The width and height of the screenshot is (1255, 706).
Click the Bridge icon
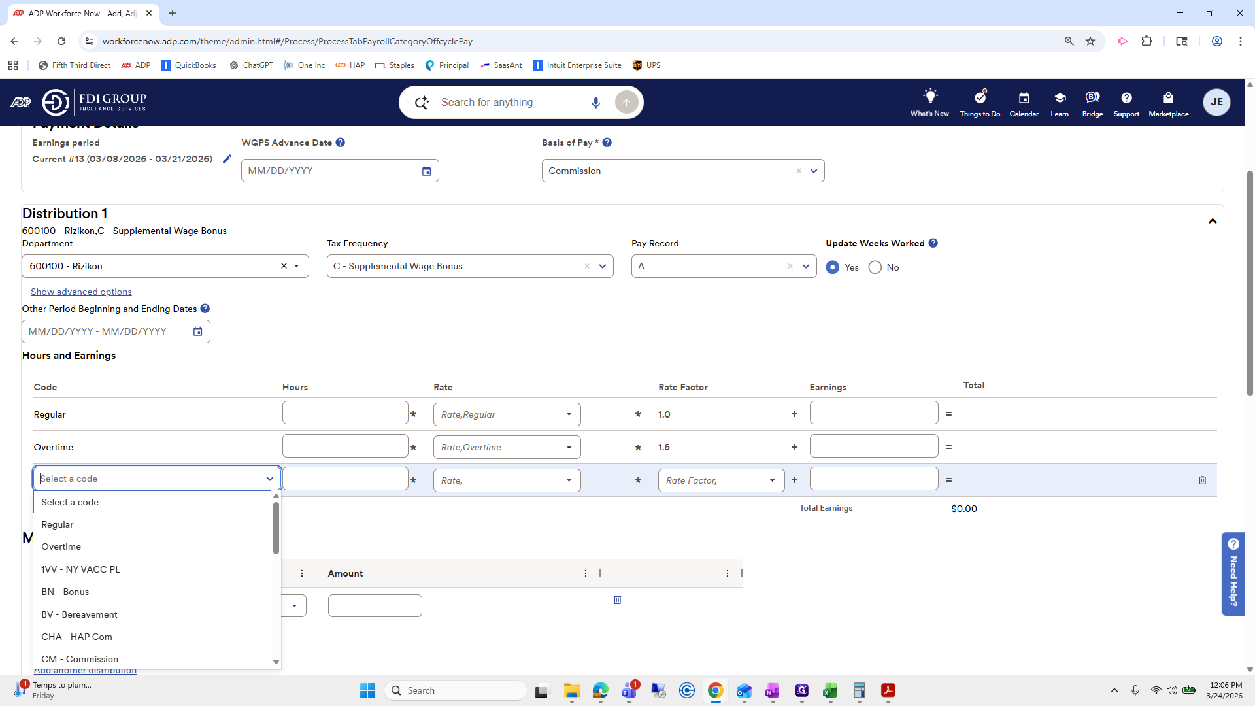tap(1092, 98)
